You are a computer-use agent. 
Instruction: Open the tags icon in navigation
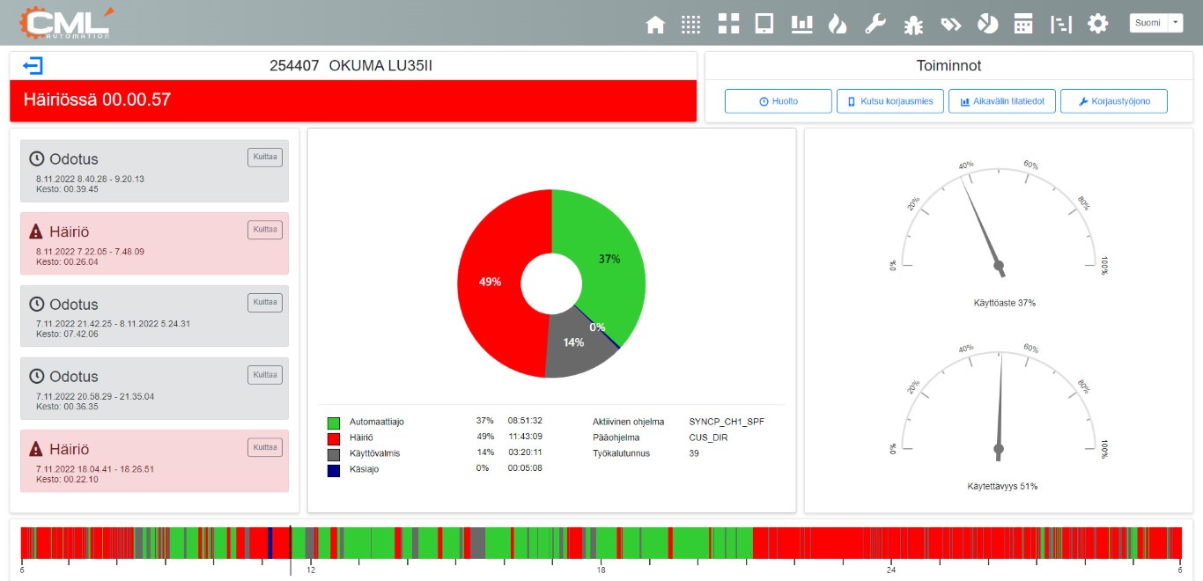coord(950,24)
